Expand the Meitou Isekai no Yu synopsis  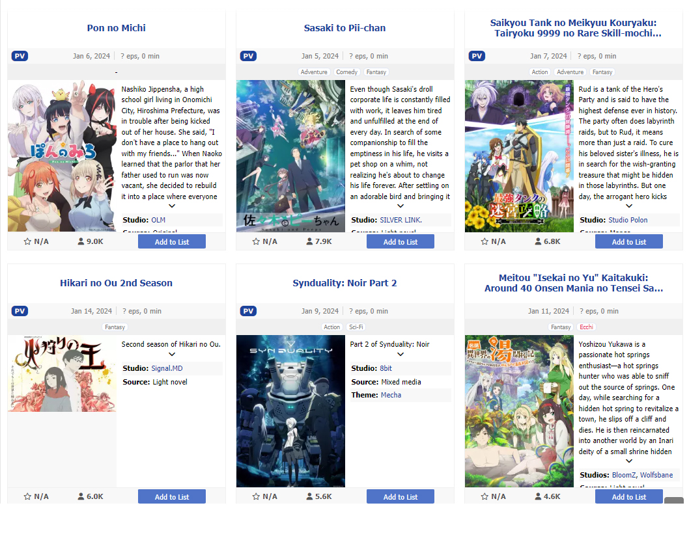(x=629, y=461)
